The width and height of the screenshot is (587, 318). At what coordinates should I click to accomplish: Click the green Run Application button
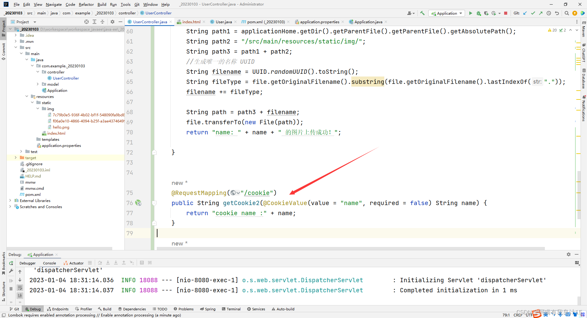(x=471, y=13)
